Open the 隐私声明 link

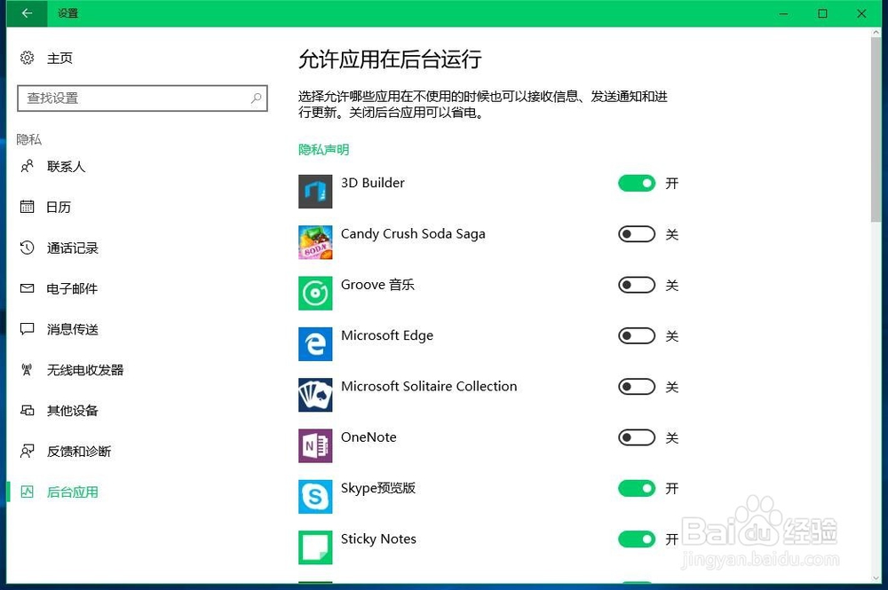click(x=322, y=149)
